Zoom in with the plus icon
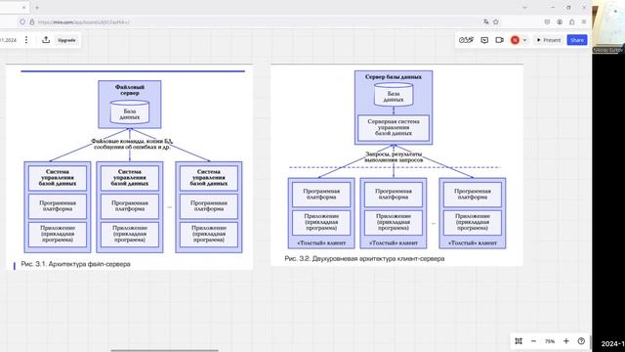This screenshot has height=352, width=625. click(566, 341)
